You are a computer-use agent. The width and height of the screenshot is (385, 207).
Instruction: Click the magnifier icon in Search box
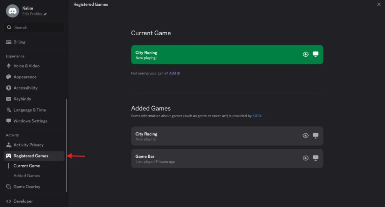(9, 27)
